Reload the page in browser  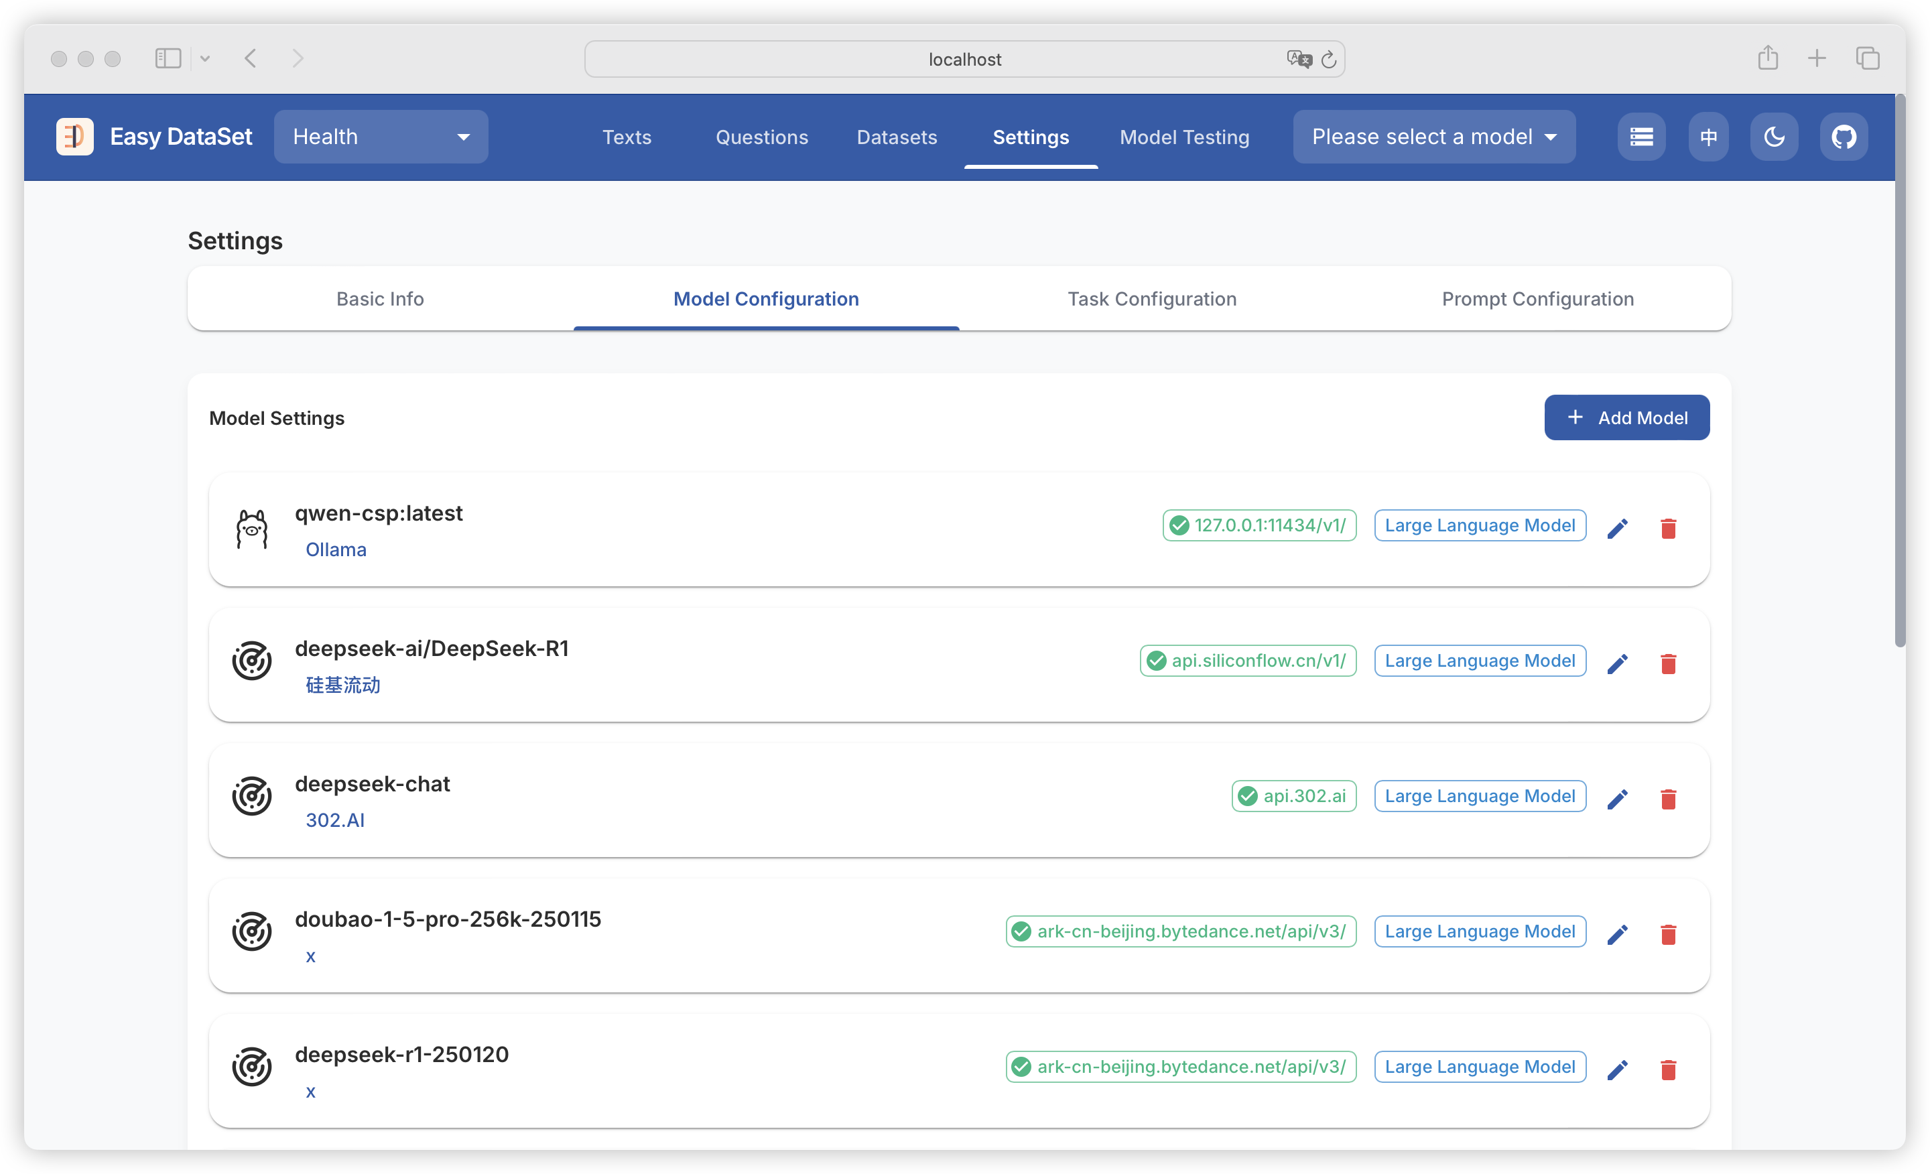pyautogui.click(x=1330, y=60)
